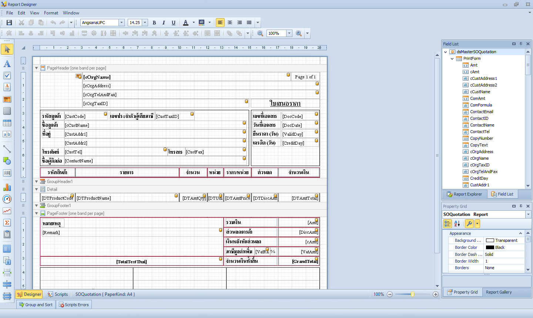Select the Pivot Grid sigma tool

(x=7, y=223)
